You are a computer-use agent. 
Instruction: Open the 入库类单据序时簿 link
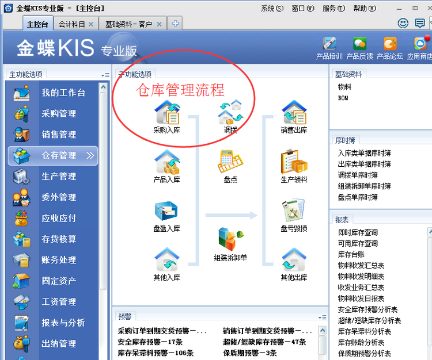click(364, 153)
